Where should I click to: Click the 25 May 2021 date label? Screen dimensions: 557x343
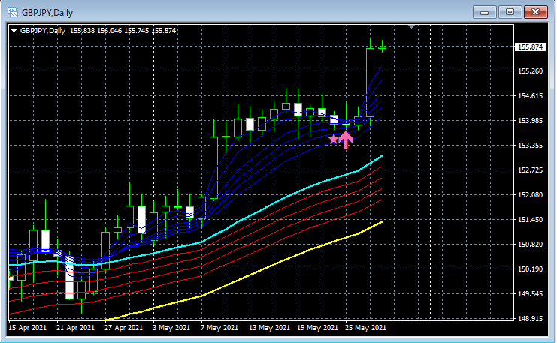tap(365, 328)
